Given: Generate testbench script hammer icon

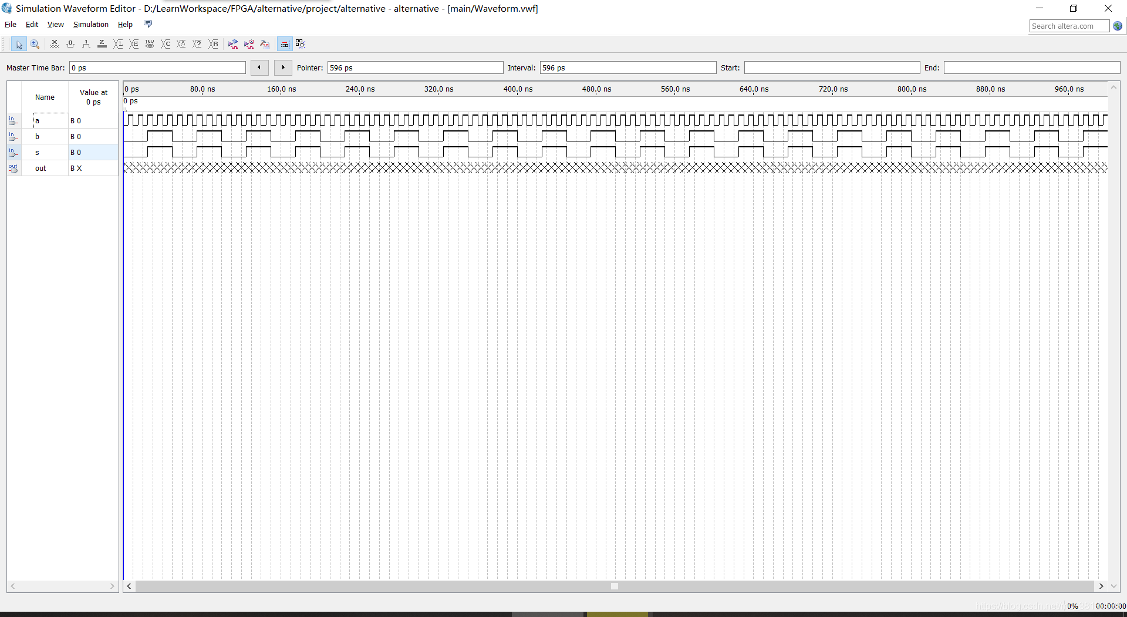Looking at the screenshot, I should pos(265,44).
